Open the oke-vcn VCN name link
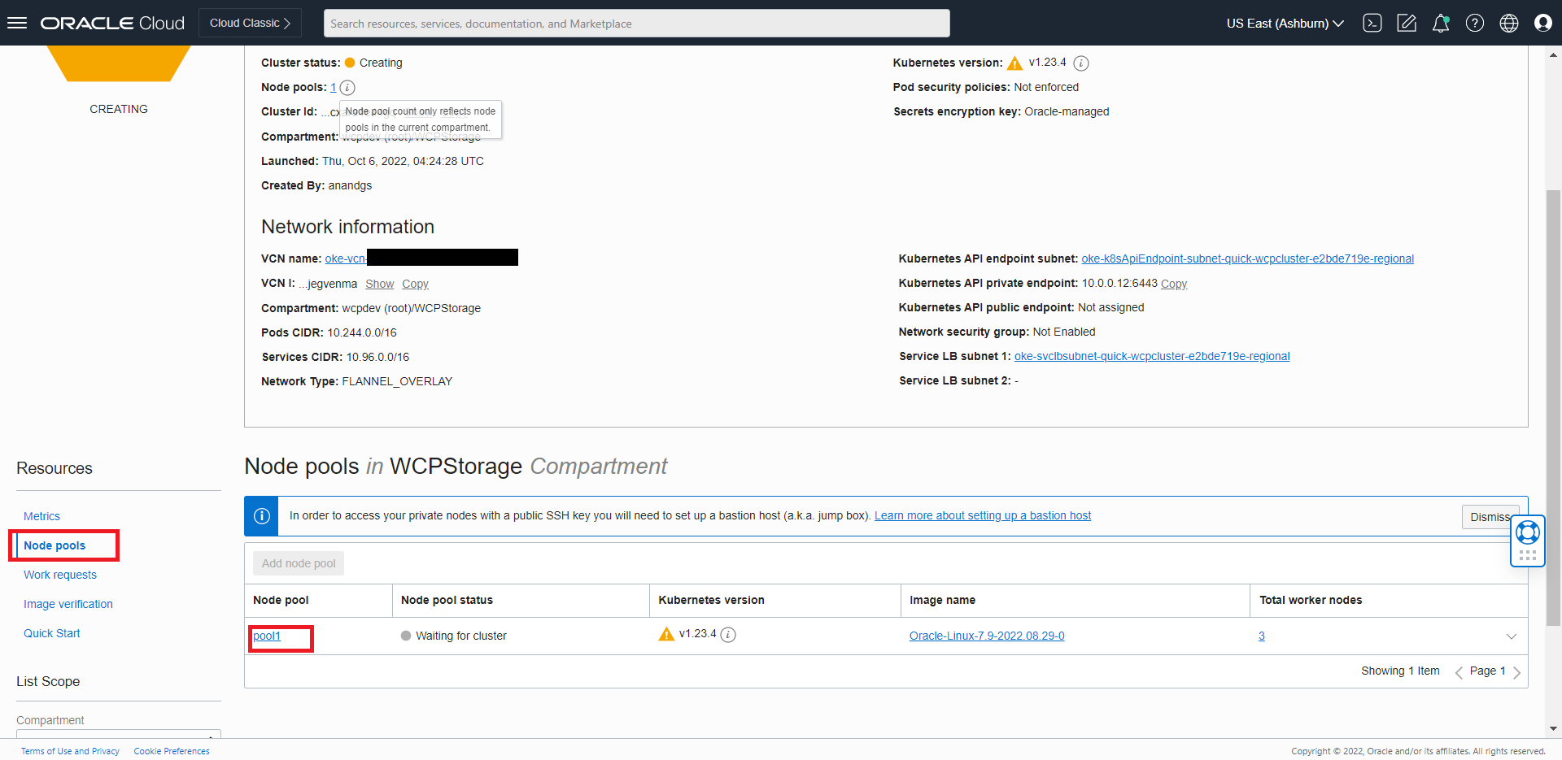1562x760 pixels. pos(346,258)
